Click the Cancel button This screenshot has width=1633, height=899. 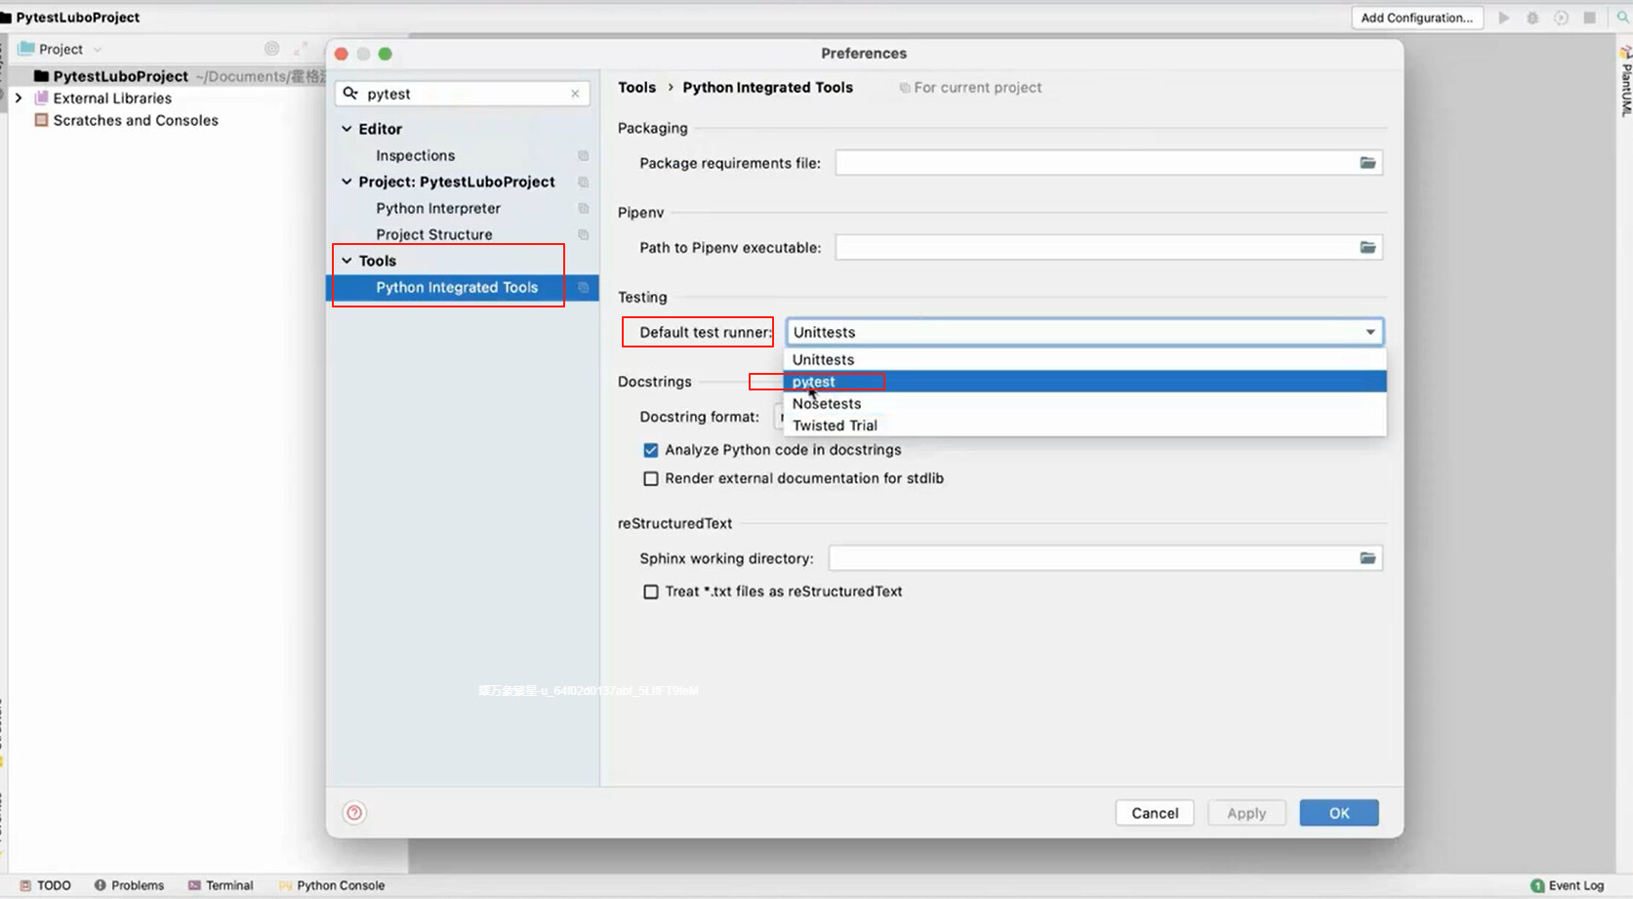1155,813
